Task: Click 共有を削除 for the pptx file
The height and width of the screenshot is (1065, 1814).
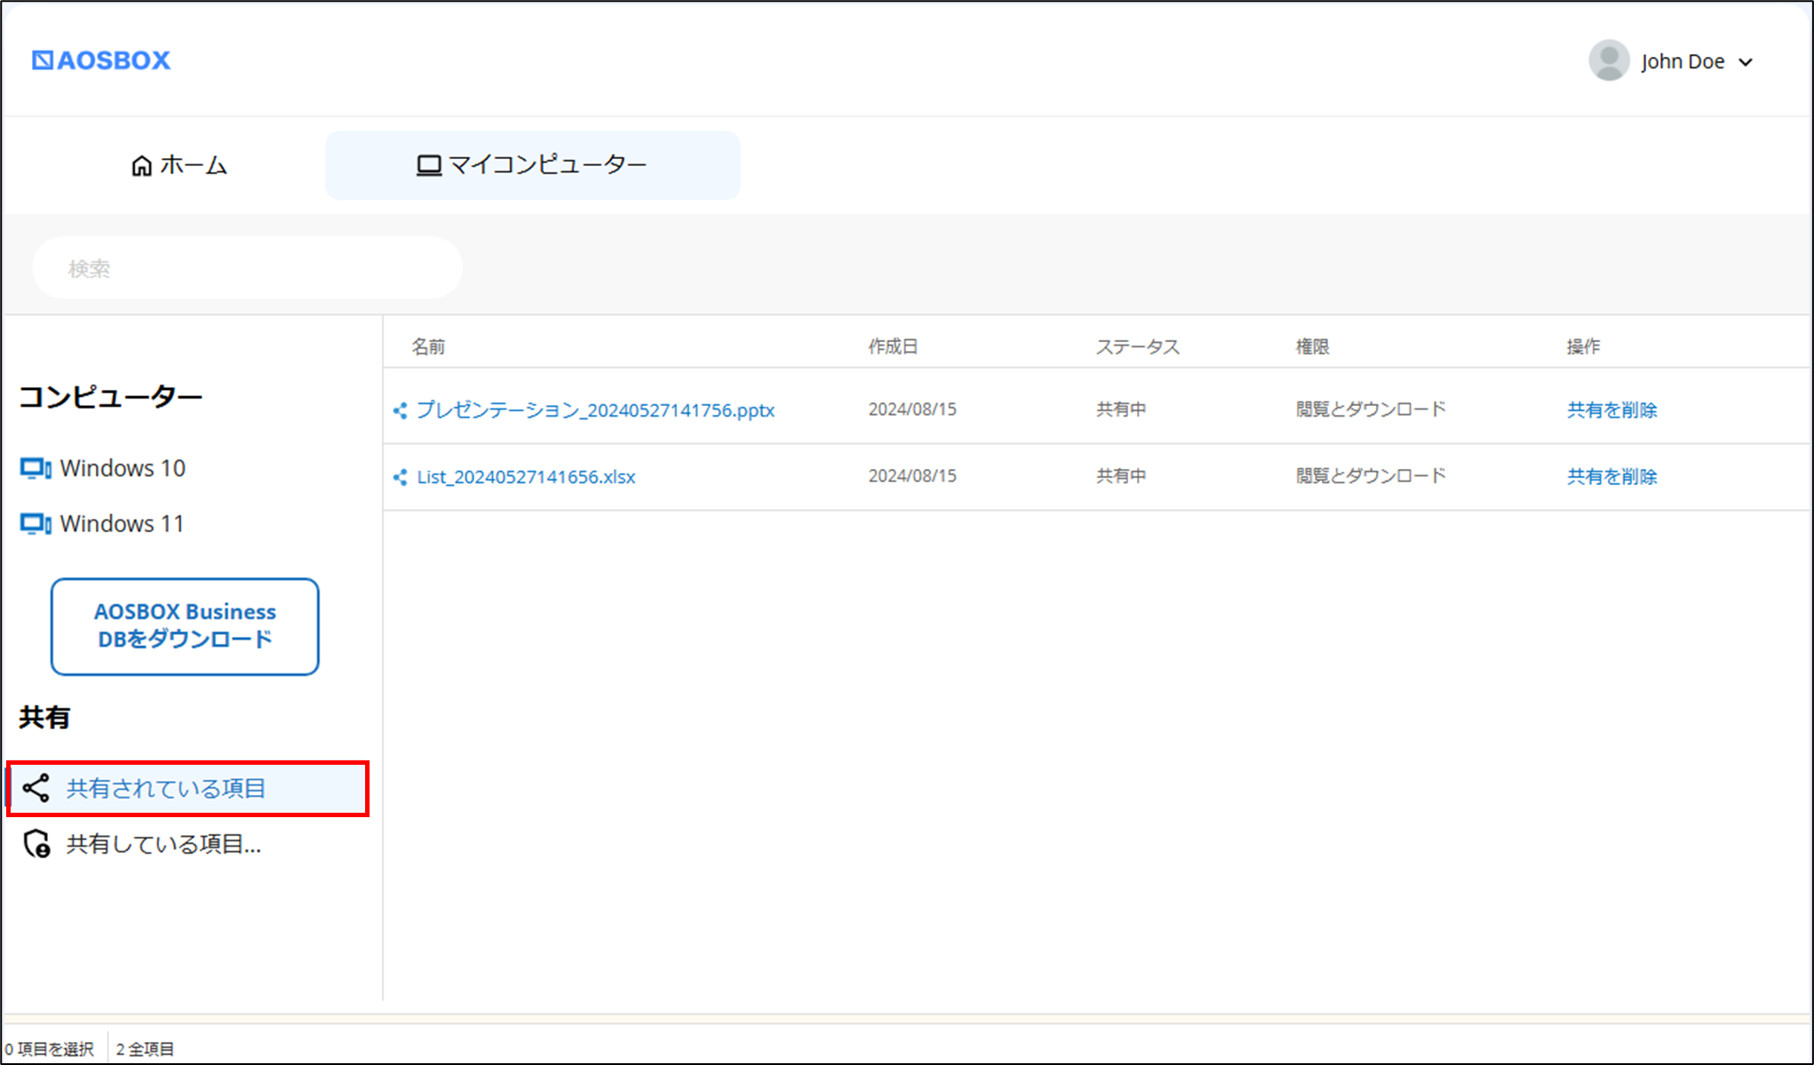Action: point(1611,409)
